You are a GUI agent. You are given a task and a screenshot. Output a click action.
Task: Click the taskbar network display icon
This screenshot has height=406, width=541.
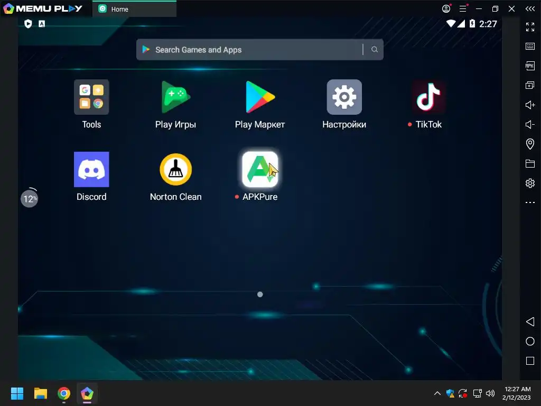click(x=477, y=393)
